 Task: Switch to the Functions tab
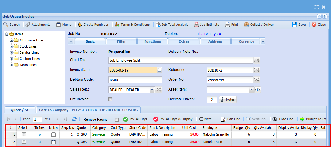152,41
